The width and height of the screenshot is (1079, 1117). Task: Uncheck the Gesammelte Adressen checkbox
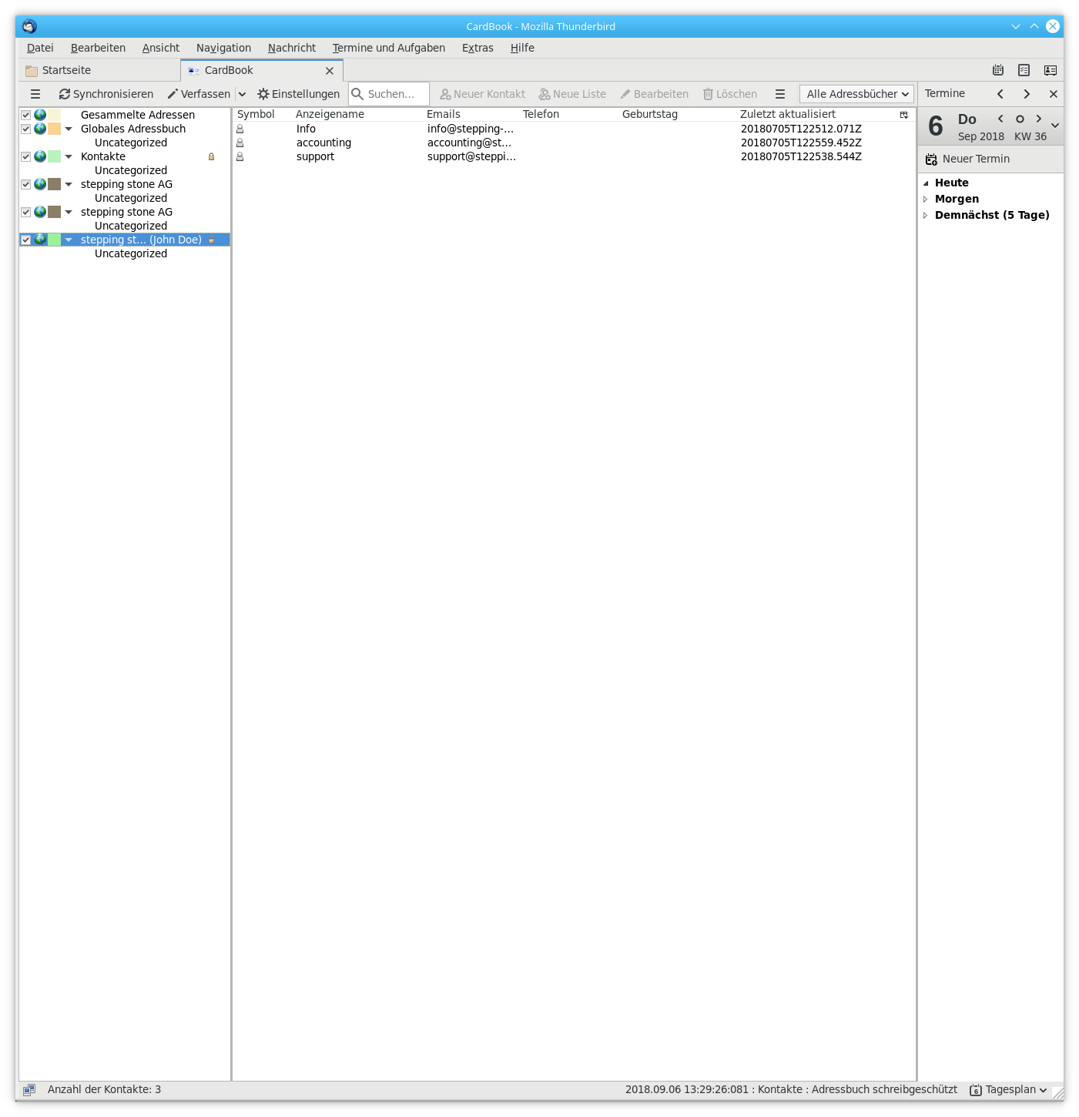(x=25, y=115)
